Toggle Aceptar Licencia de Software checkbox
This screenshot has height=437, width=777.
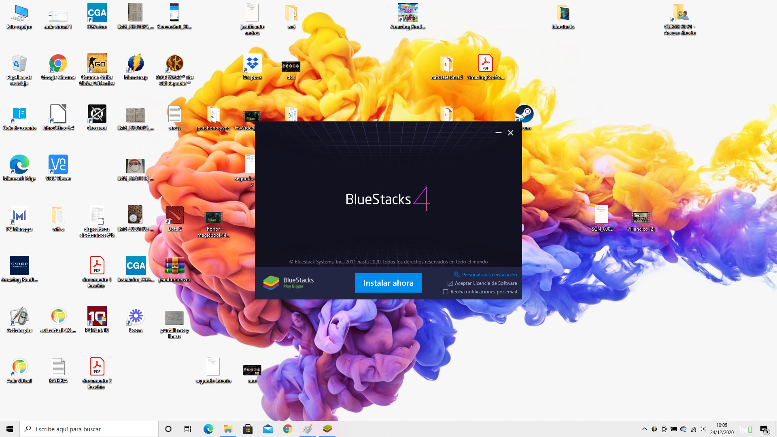click(x=450, y=283)
